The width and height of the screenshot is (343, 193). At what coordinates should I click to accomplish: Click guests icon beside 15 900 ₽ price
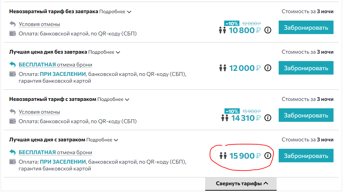point(223,156)
